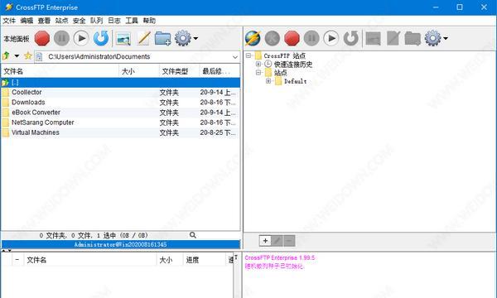This screenshot has height=298, width=497.
Task: Open the local panel image viewer icon
Action: pos(123,39)
